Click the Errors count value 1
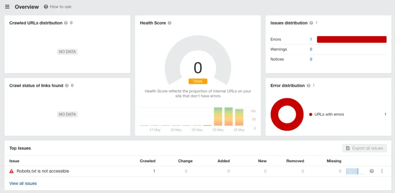The width and height of the screenshot is (395, 193). (311, 39)
